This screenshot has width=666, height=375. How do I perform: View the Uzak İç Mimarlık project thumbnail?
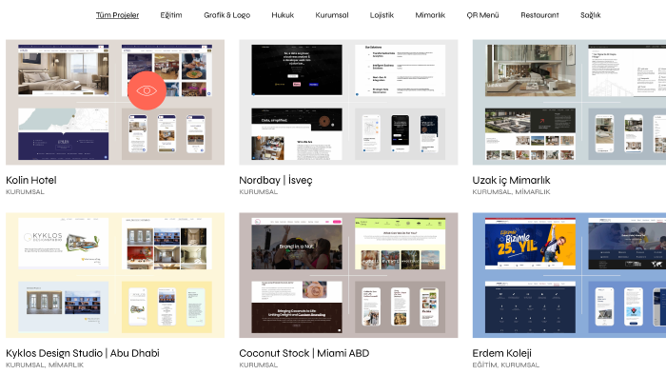pyautogui.click(x=569, y=103)
